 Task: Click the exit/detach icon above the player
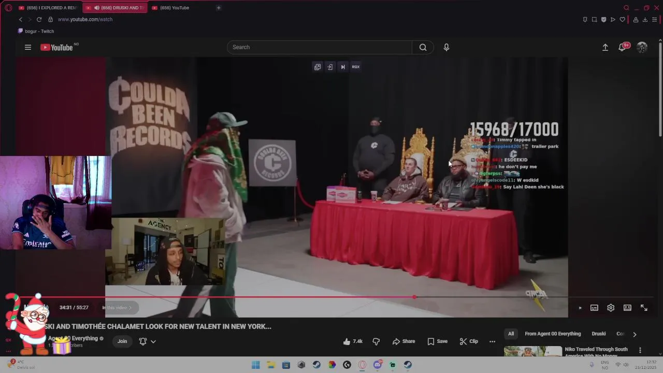tap(330, 67)
